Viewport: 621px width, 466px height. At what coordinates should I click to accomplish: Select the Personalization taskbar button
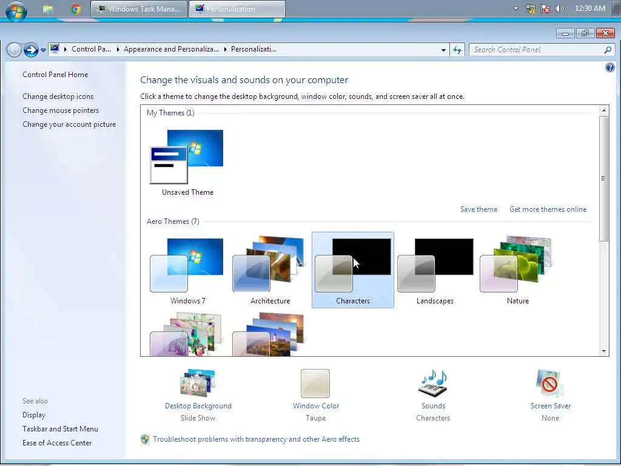237,8
